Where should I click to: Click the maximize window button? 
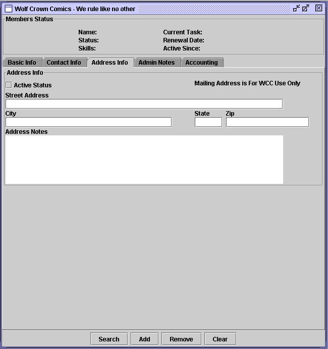[306, 9]
